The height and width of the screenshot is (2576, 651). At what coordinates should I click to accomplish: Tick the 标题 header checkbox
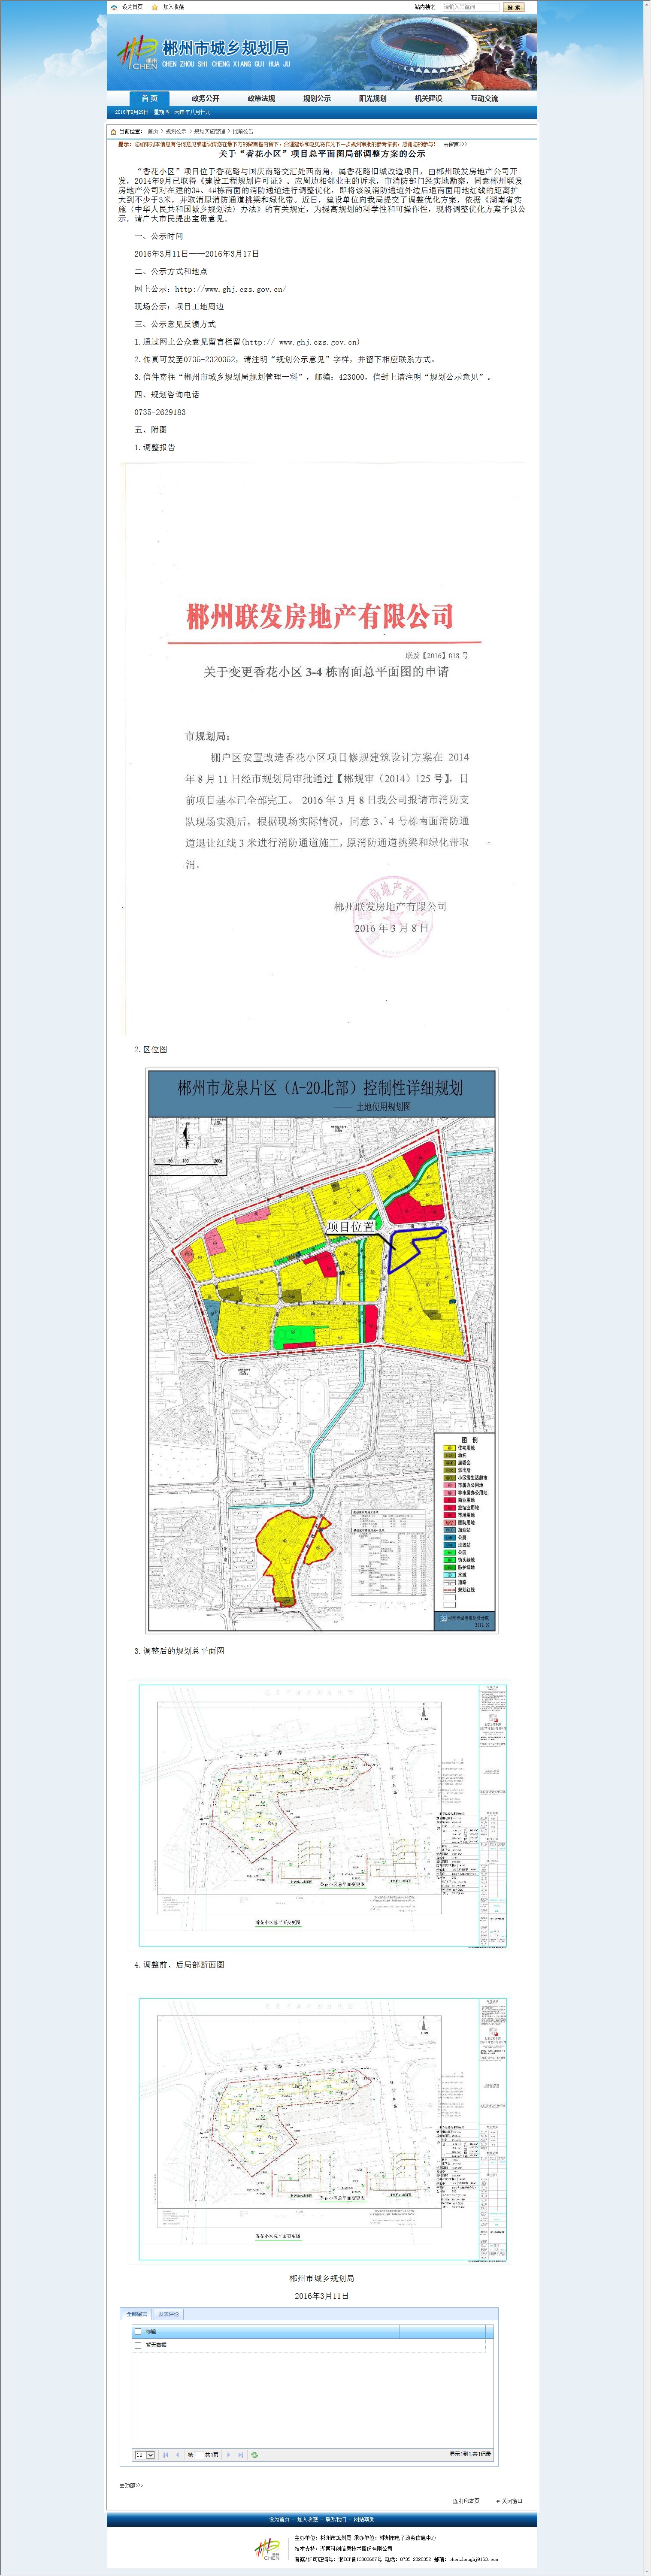click(138, 2332)
